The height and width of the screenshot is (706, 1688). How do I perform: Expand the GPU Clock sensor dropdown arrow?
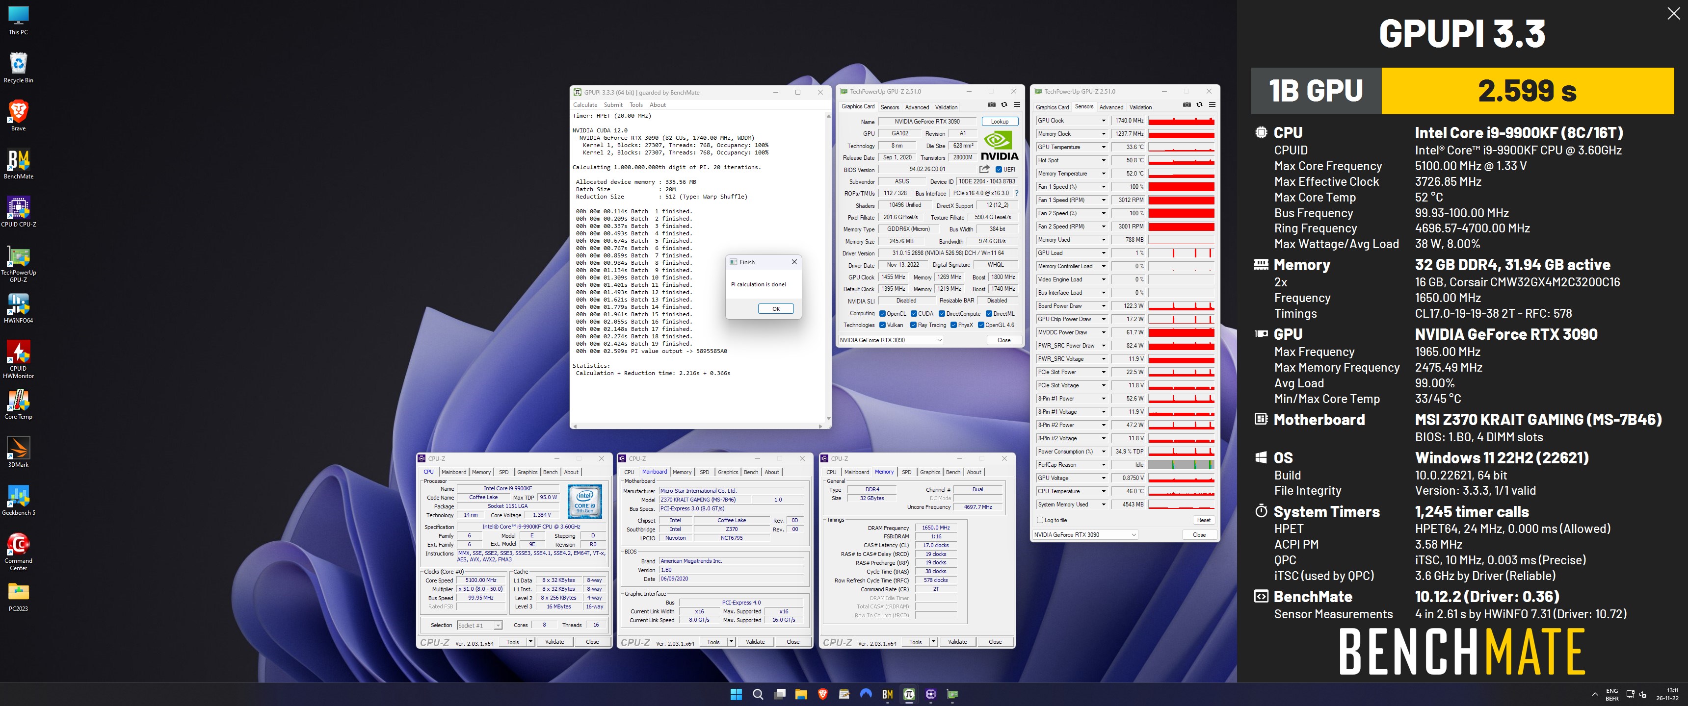click(1104, 121)
